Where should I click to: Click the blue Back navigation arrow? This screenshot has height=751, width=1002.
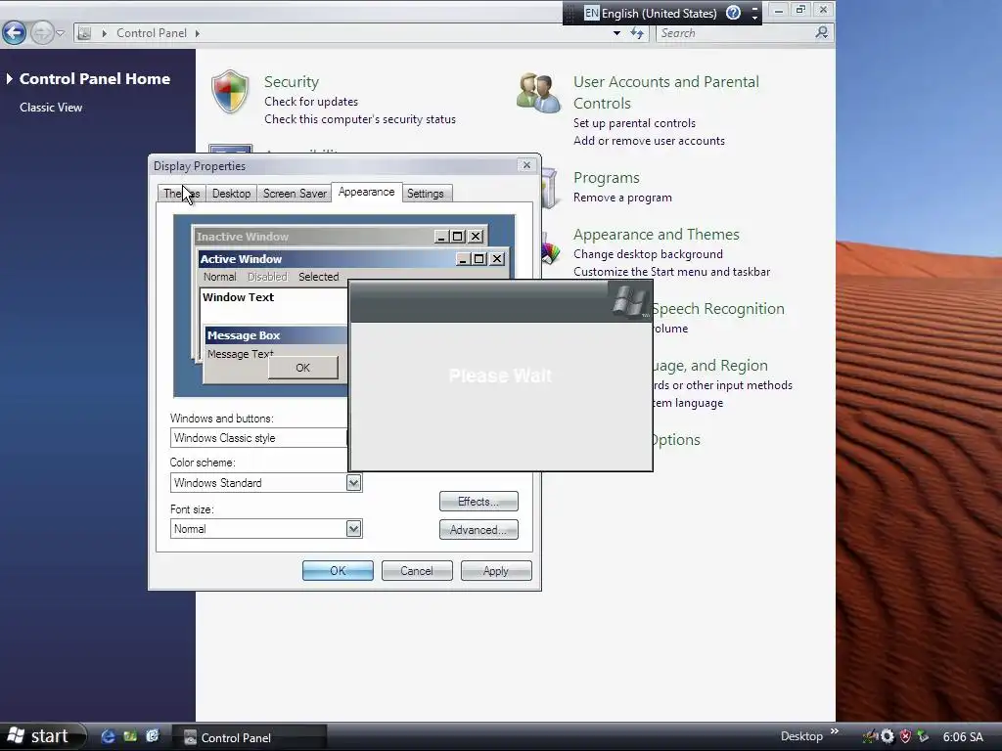tap(15, 32)
